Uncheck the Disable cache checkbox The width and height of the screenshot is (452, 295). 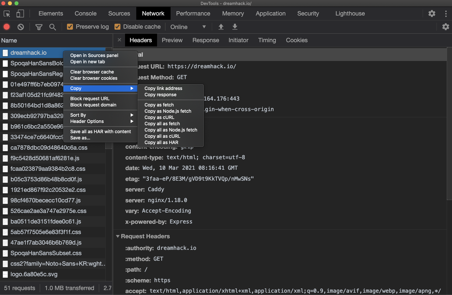click(x=117, y=27)
